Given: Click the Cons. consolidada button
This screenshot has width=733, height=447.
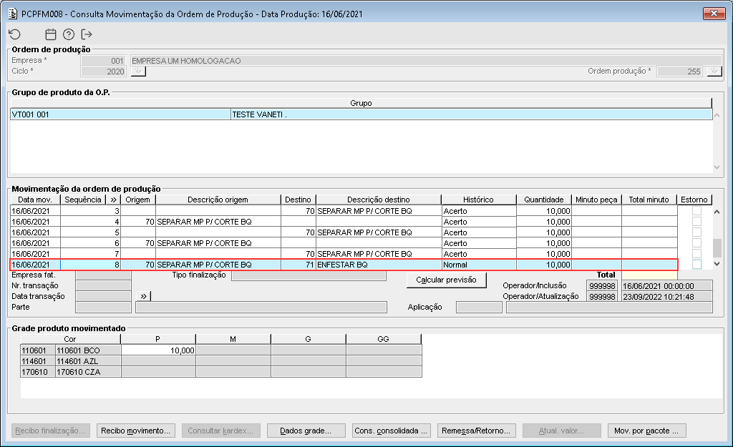Looking at the screenshot, I should click(392, 431).
